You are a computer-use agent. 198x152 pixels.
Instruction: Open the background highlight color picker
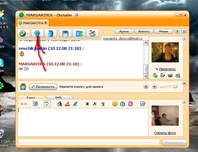(75, 104)
